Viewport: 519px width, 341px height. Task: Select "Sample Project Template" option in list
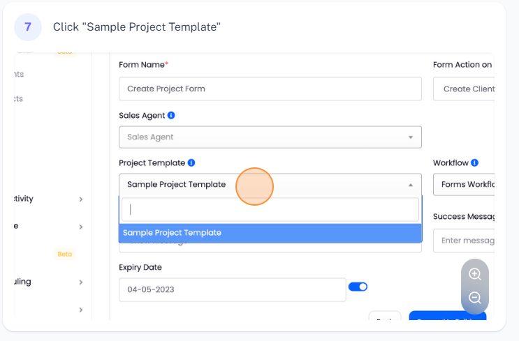270,233
